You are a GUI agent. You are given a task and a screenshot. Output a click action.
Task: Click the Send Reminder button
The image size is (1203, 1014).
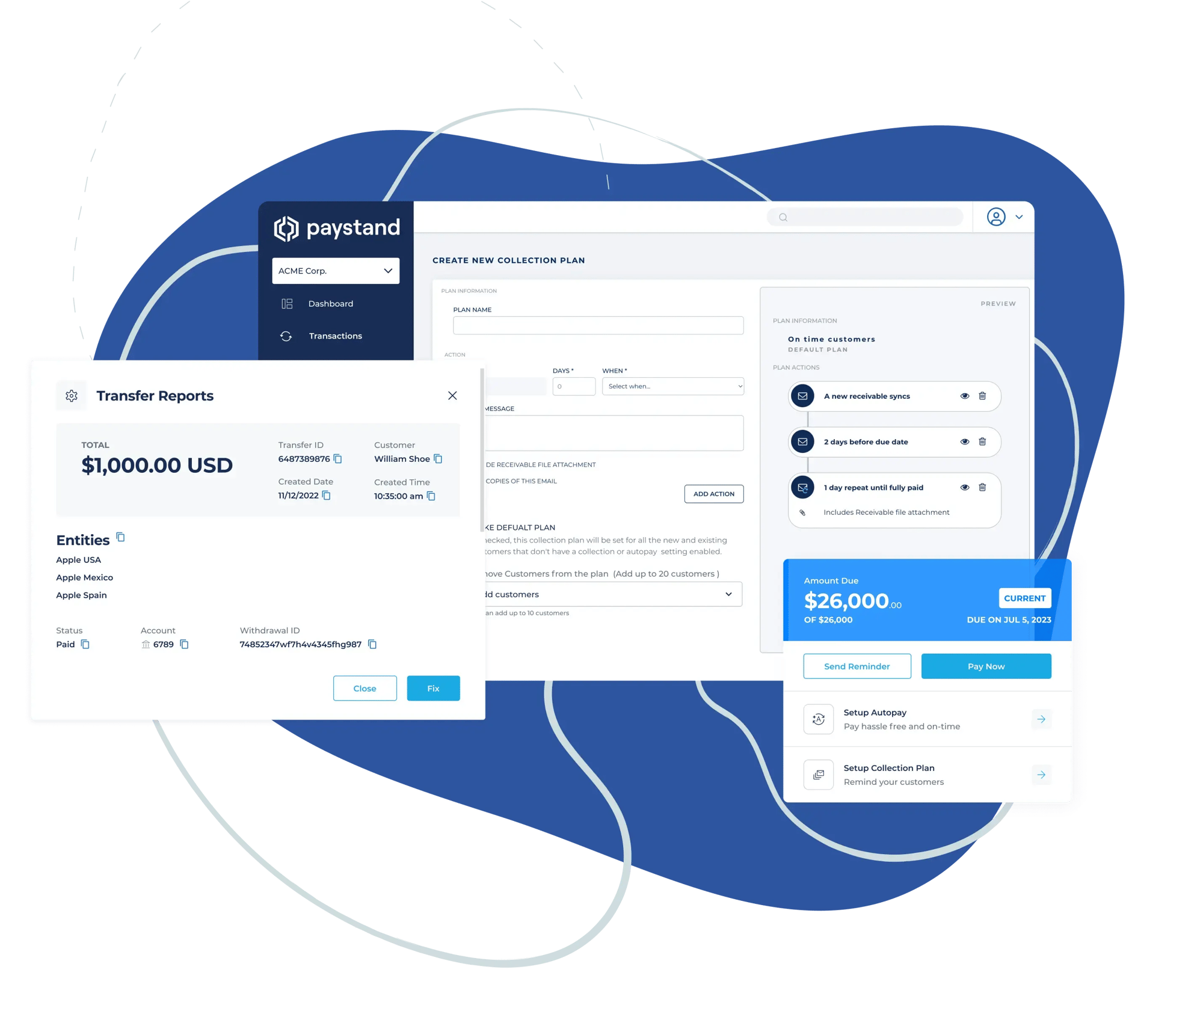click(x=857, y=665)
